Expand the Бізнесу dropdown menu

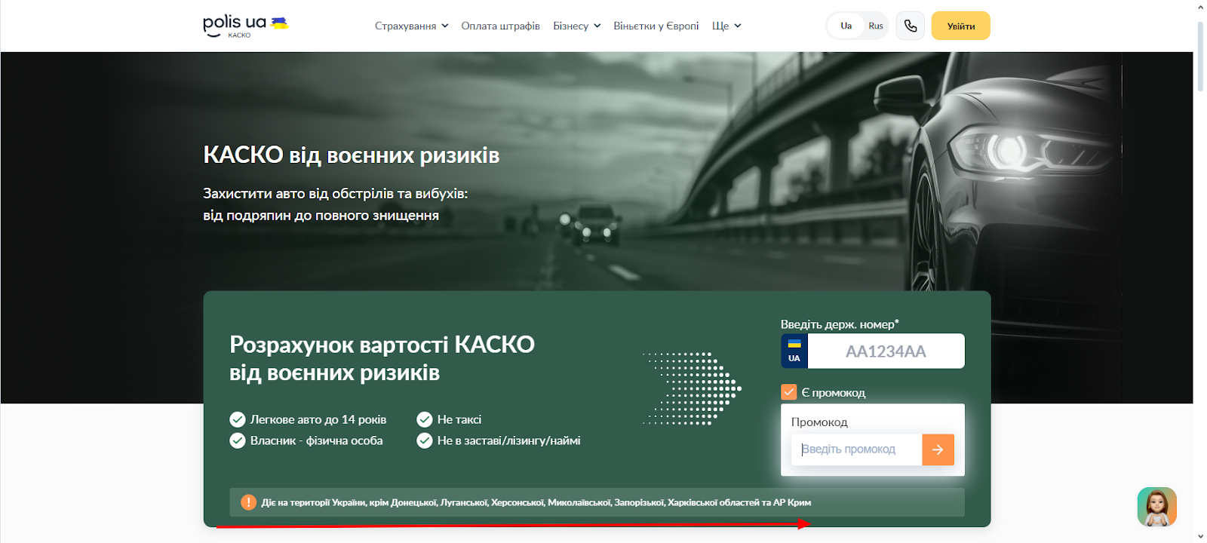(x=577, y=26)
